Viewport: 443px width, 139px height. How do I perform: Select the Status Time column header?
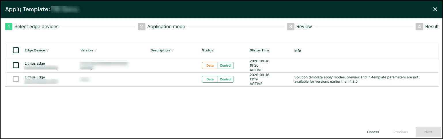tap(259, 50)
